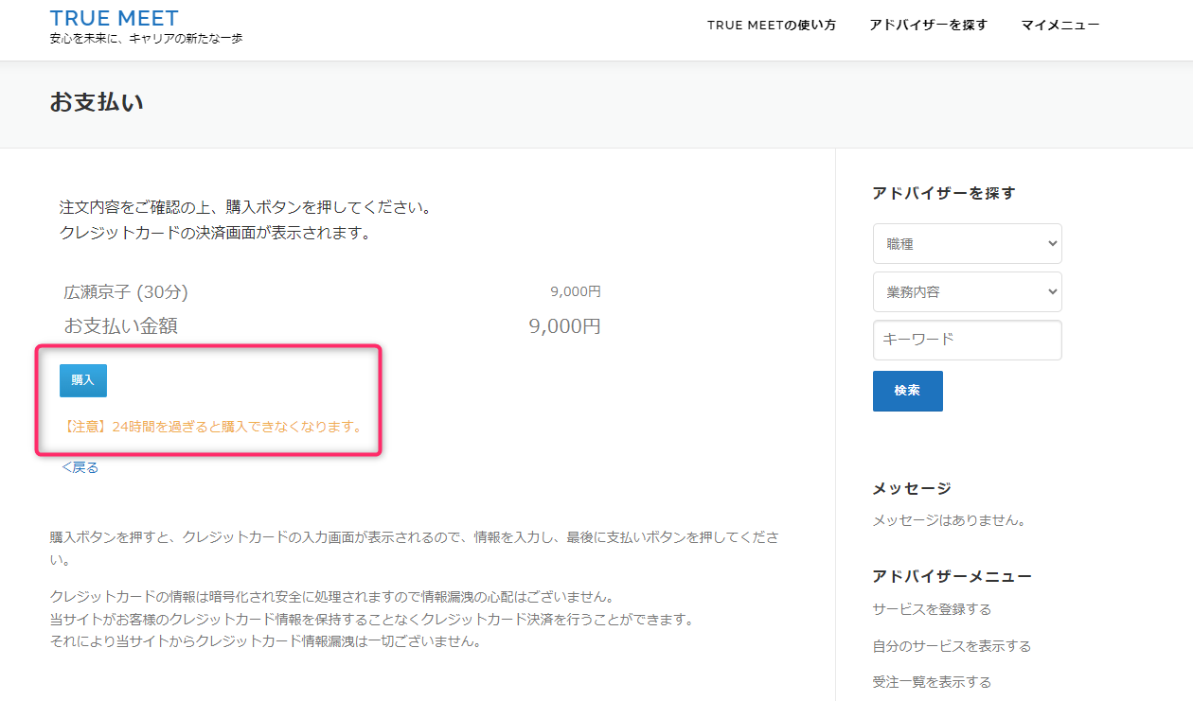Open the 受注一覧を表示する link
The height and width of the screenshot is (701, 1193).
(x=932, y=682)
